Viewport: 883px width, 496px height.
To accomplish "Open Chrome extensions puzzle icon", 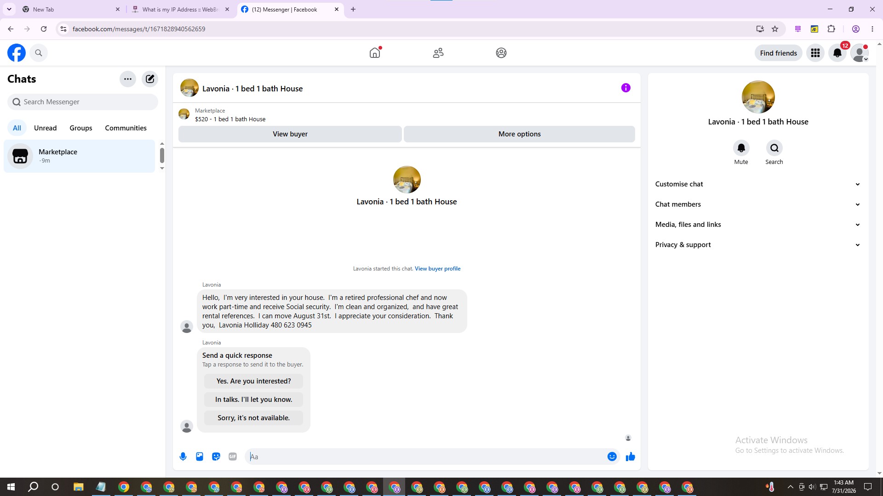I will click(831, 29).
